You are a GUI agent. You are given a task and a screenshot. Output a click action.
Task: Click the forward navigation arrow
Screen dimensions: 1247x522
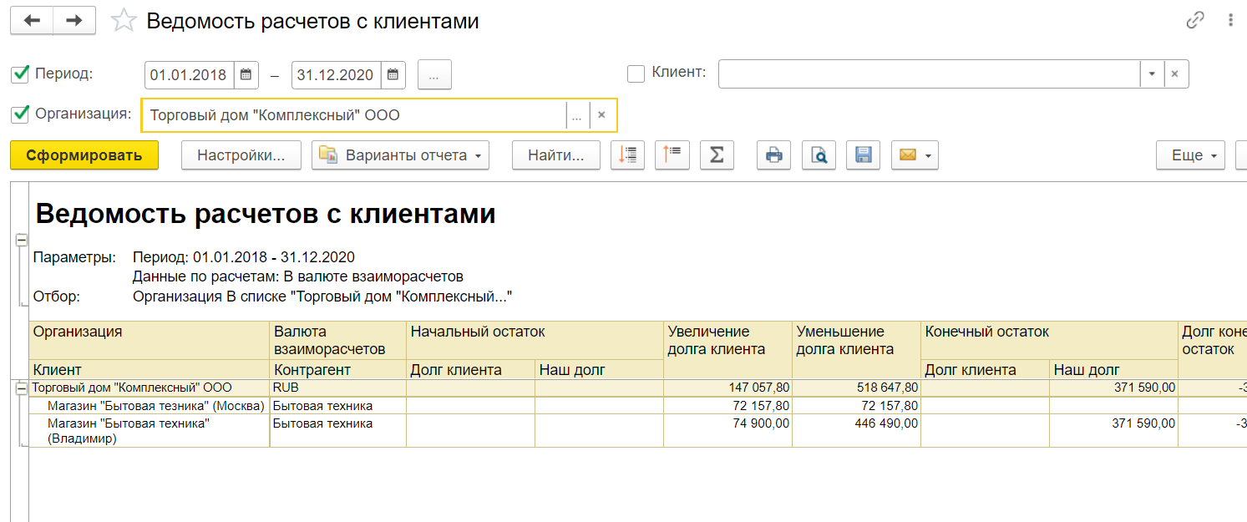pos(74,21)
